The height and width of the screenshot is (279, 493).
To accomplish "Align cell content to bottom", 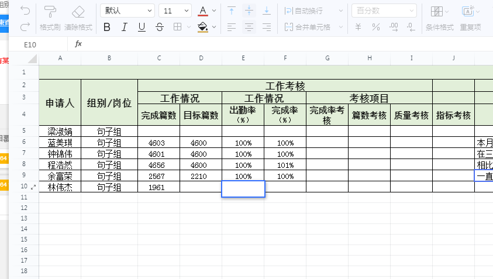I will point(267,11).
